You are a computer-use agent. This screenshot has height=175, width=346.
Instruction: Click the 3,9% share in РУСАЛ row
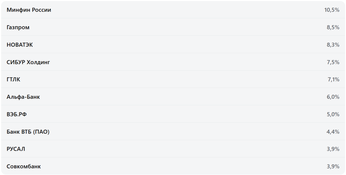tap(333, 149)
